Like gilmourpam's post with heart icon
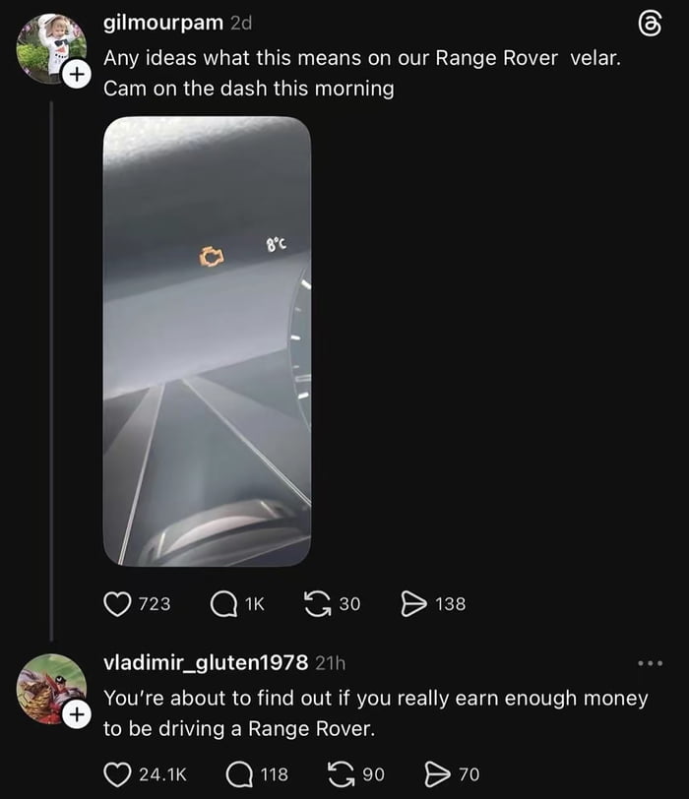 117,603
